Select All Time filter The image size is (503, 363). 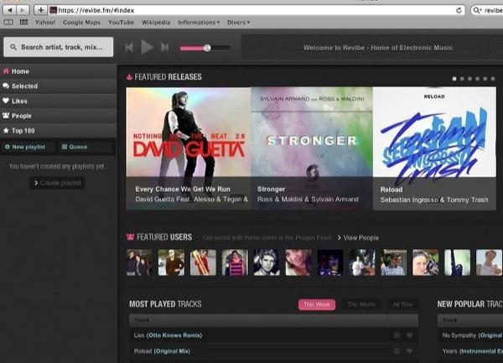click(403, 304)
